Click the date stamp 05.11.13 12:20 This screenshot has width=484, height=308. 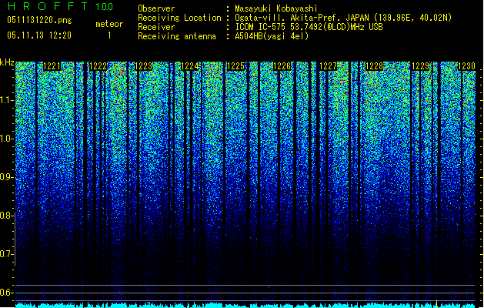tap(39, 35)
